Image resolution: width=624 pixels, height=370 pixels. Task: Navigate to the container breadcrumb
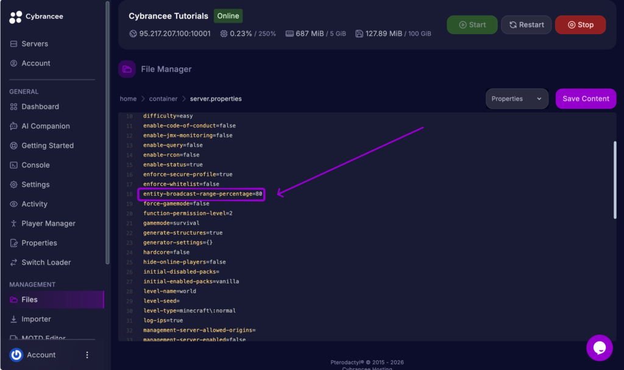163,99
